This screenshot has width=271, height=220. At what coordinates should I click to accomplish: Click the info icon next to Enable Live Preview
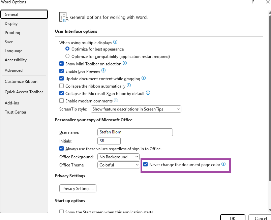coord(103,71)
